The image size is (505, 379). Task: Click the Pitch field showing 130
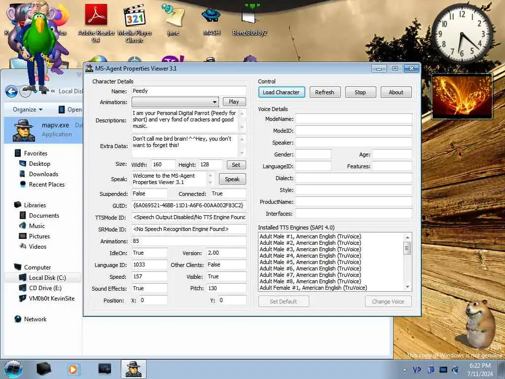click(x=226, y=288)
